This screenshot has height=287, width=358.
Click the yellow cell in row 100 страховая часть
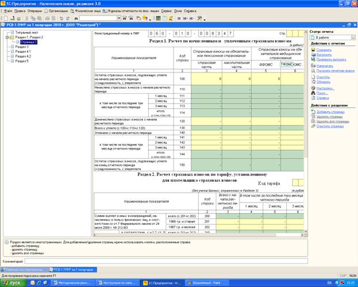point(206,79)
